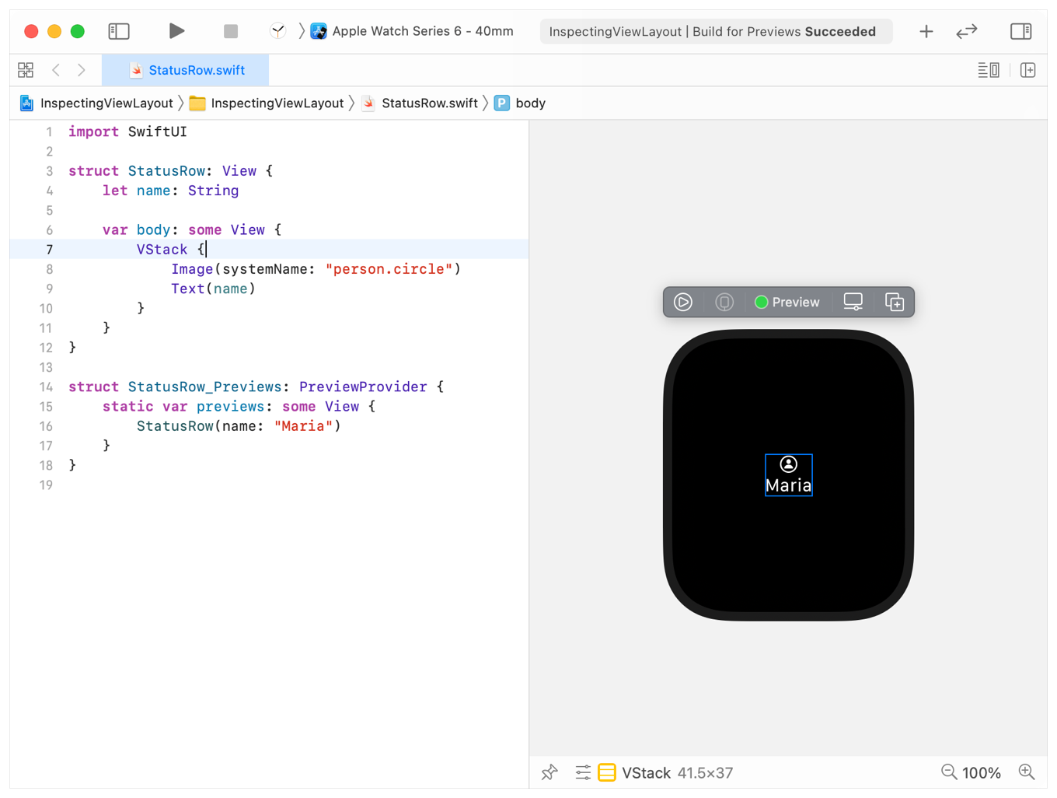This screenshot has width=1057, height=798.
Task: Run the app with the play toolbar button
Action: pos(176,31)
